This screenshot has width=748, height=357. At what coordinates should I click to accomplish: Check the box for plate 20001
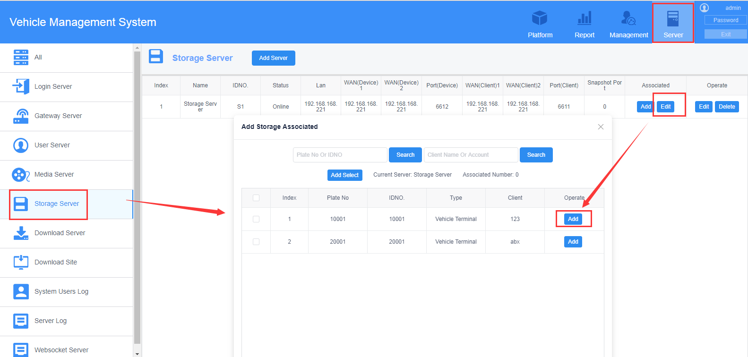click(256, 242)
